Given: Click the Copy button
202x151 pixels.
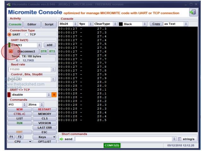Looking at the screenshot, I should click(156, 24).
